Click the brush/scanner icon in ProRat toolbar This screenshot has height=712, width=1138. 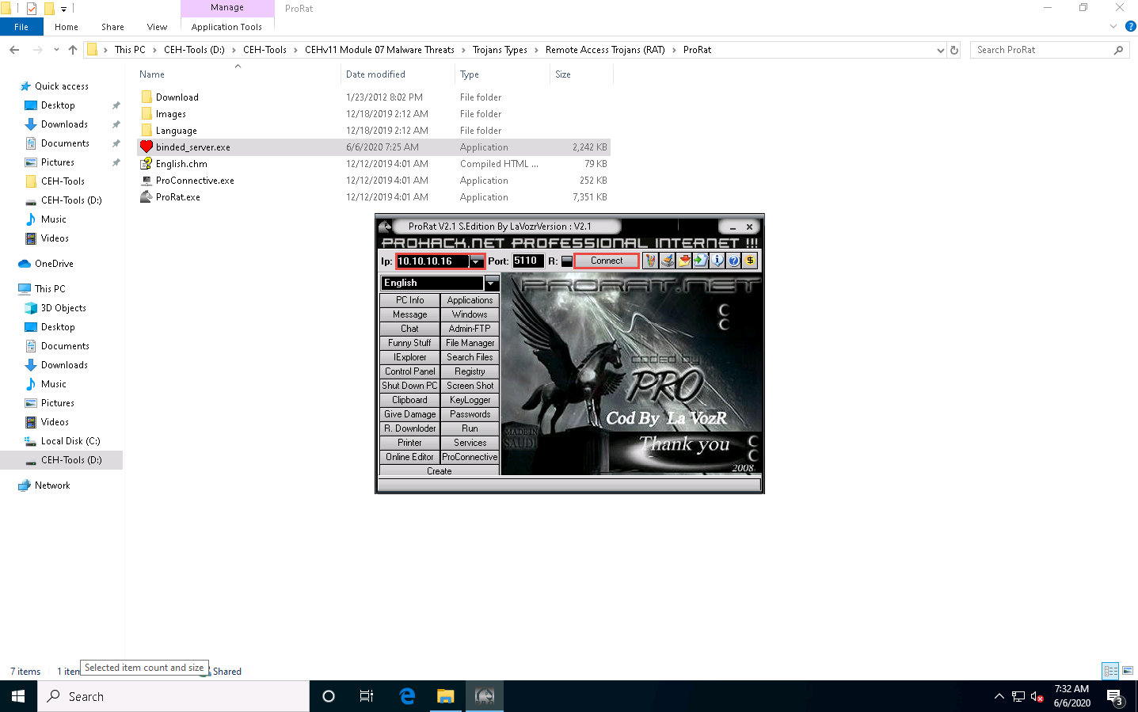coord(667,261)
